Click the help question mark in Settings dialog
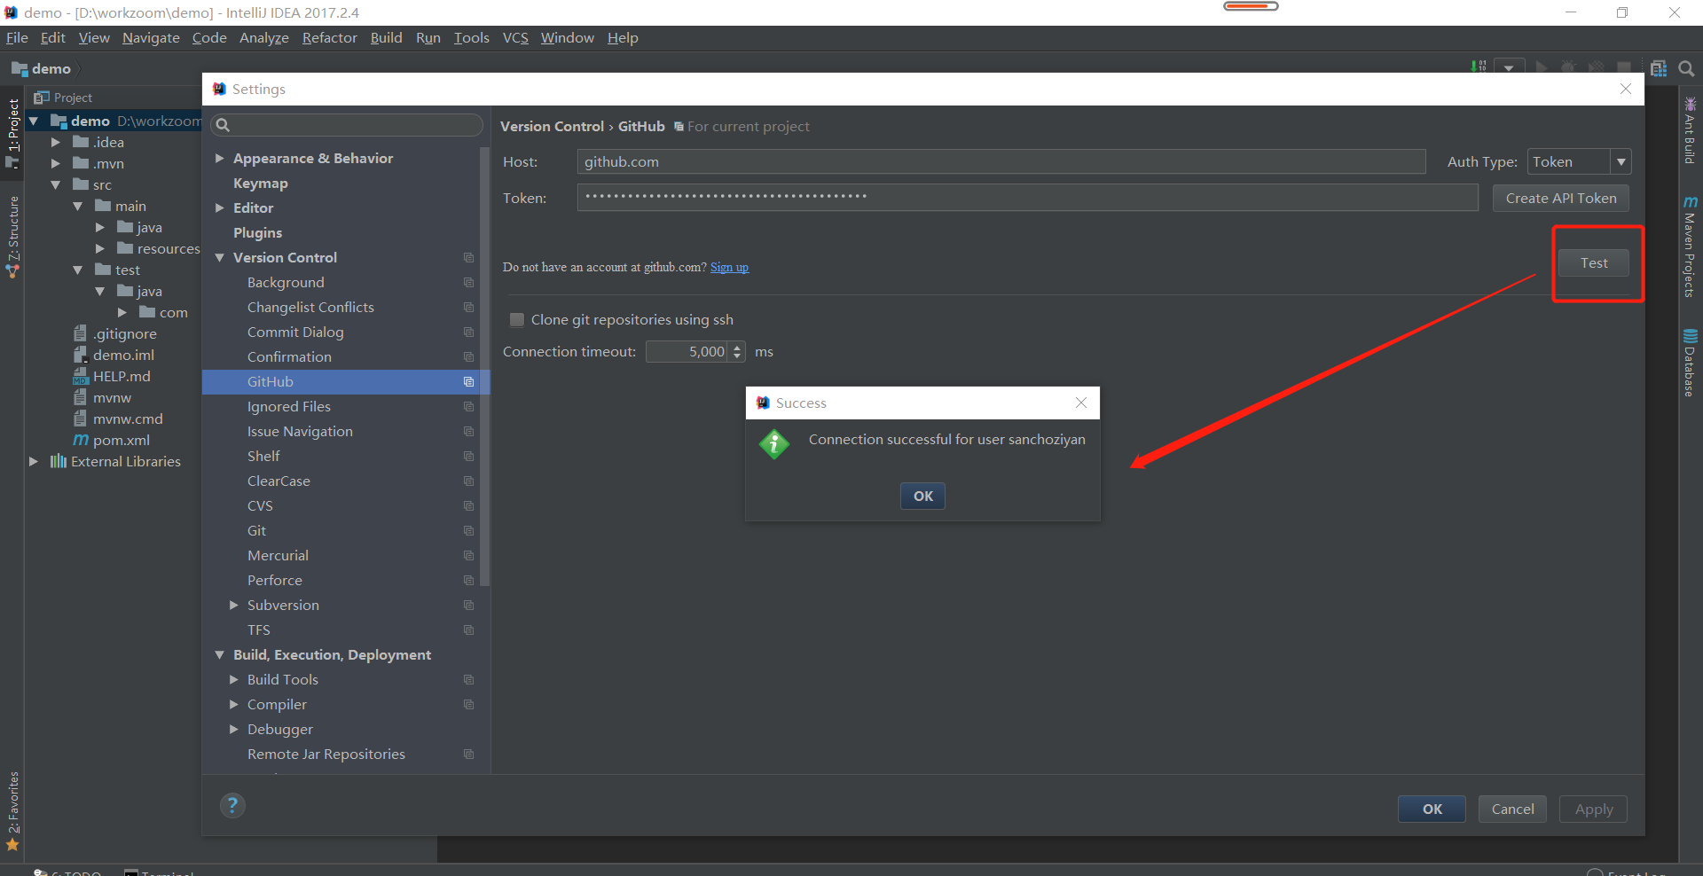1703x876 pixels. tap(232, 805)
